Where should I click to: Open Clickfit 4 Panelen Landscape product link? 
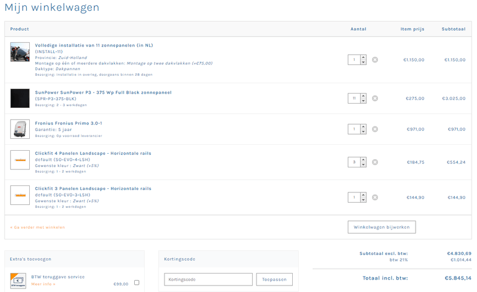(x=93, y=153)
